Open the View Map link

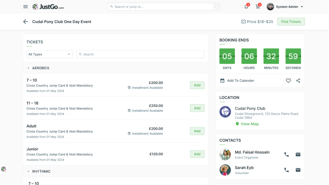250,124
